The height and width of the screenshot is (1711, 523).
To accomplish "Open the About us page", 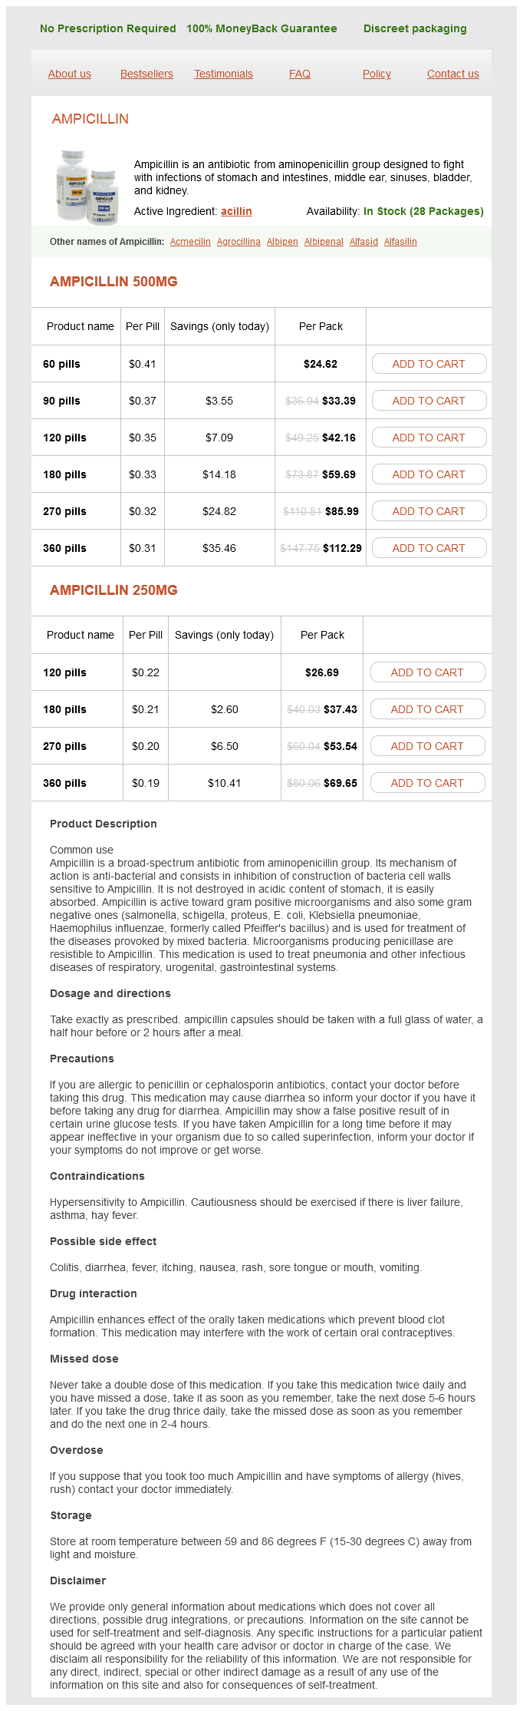I will [x=69, y=74].
